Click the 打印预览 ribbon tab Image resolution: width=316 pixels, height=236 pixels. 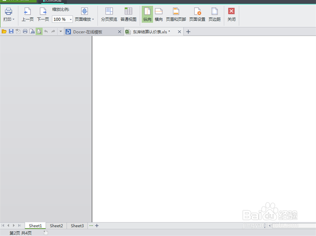(x=53, y=1)
